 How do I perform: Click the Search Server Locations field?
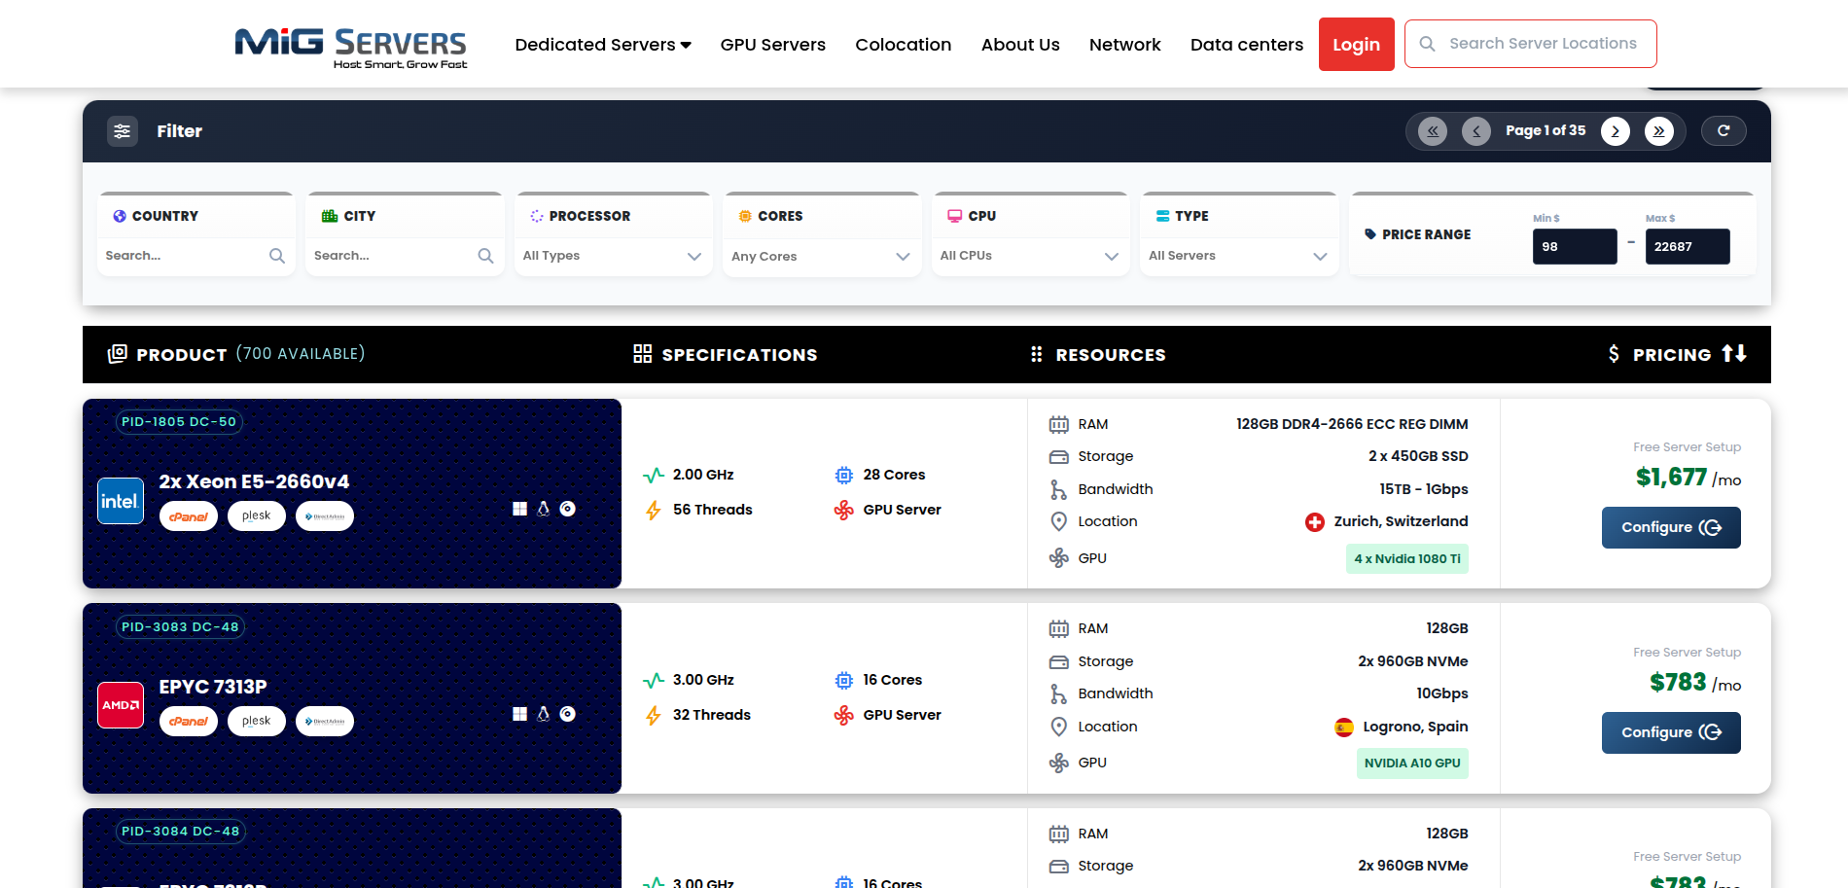pyautogui.click(x=1544, y=43)
